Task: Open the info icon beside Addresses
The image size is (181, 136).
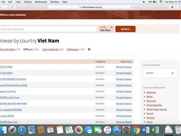Action: click(x=89, y=49)
